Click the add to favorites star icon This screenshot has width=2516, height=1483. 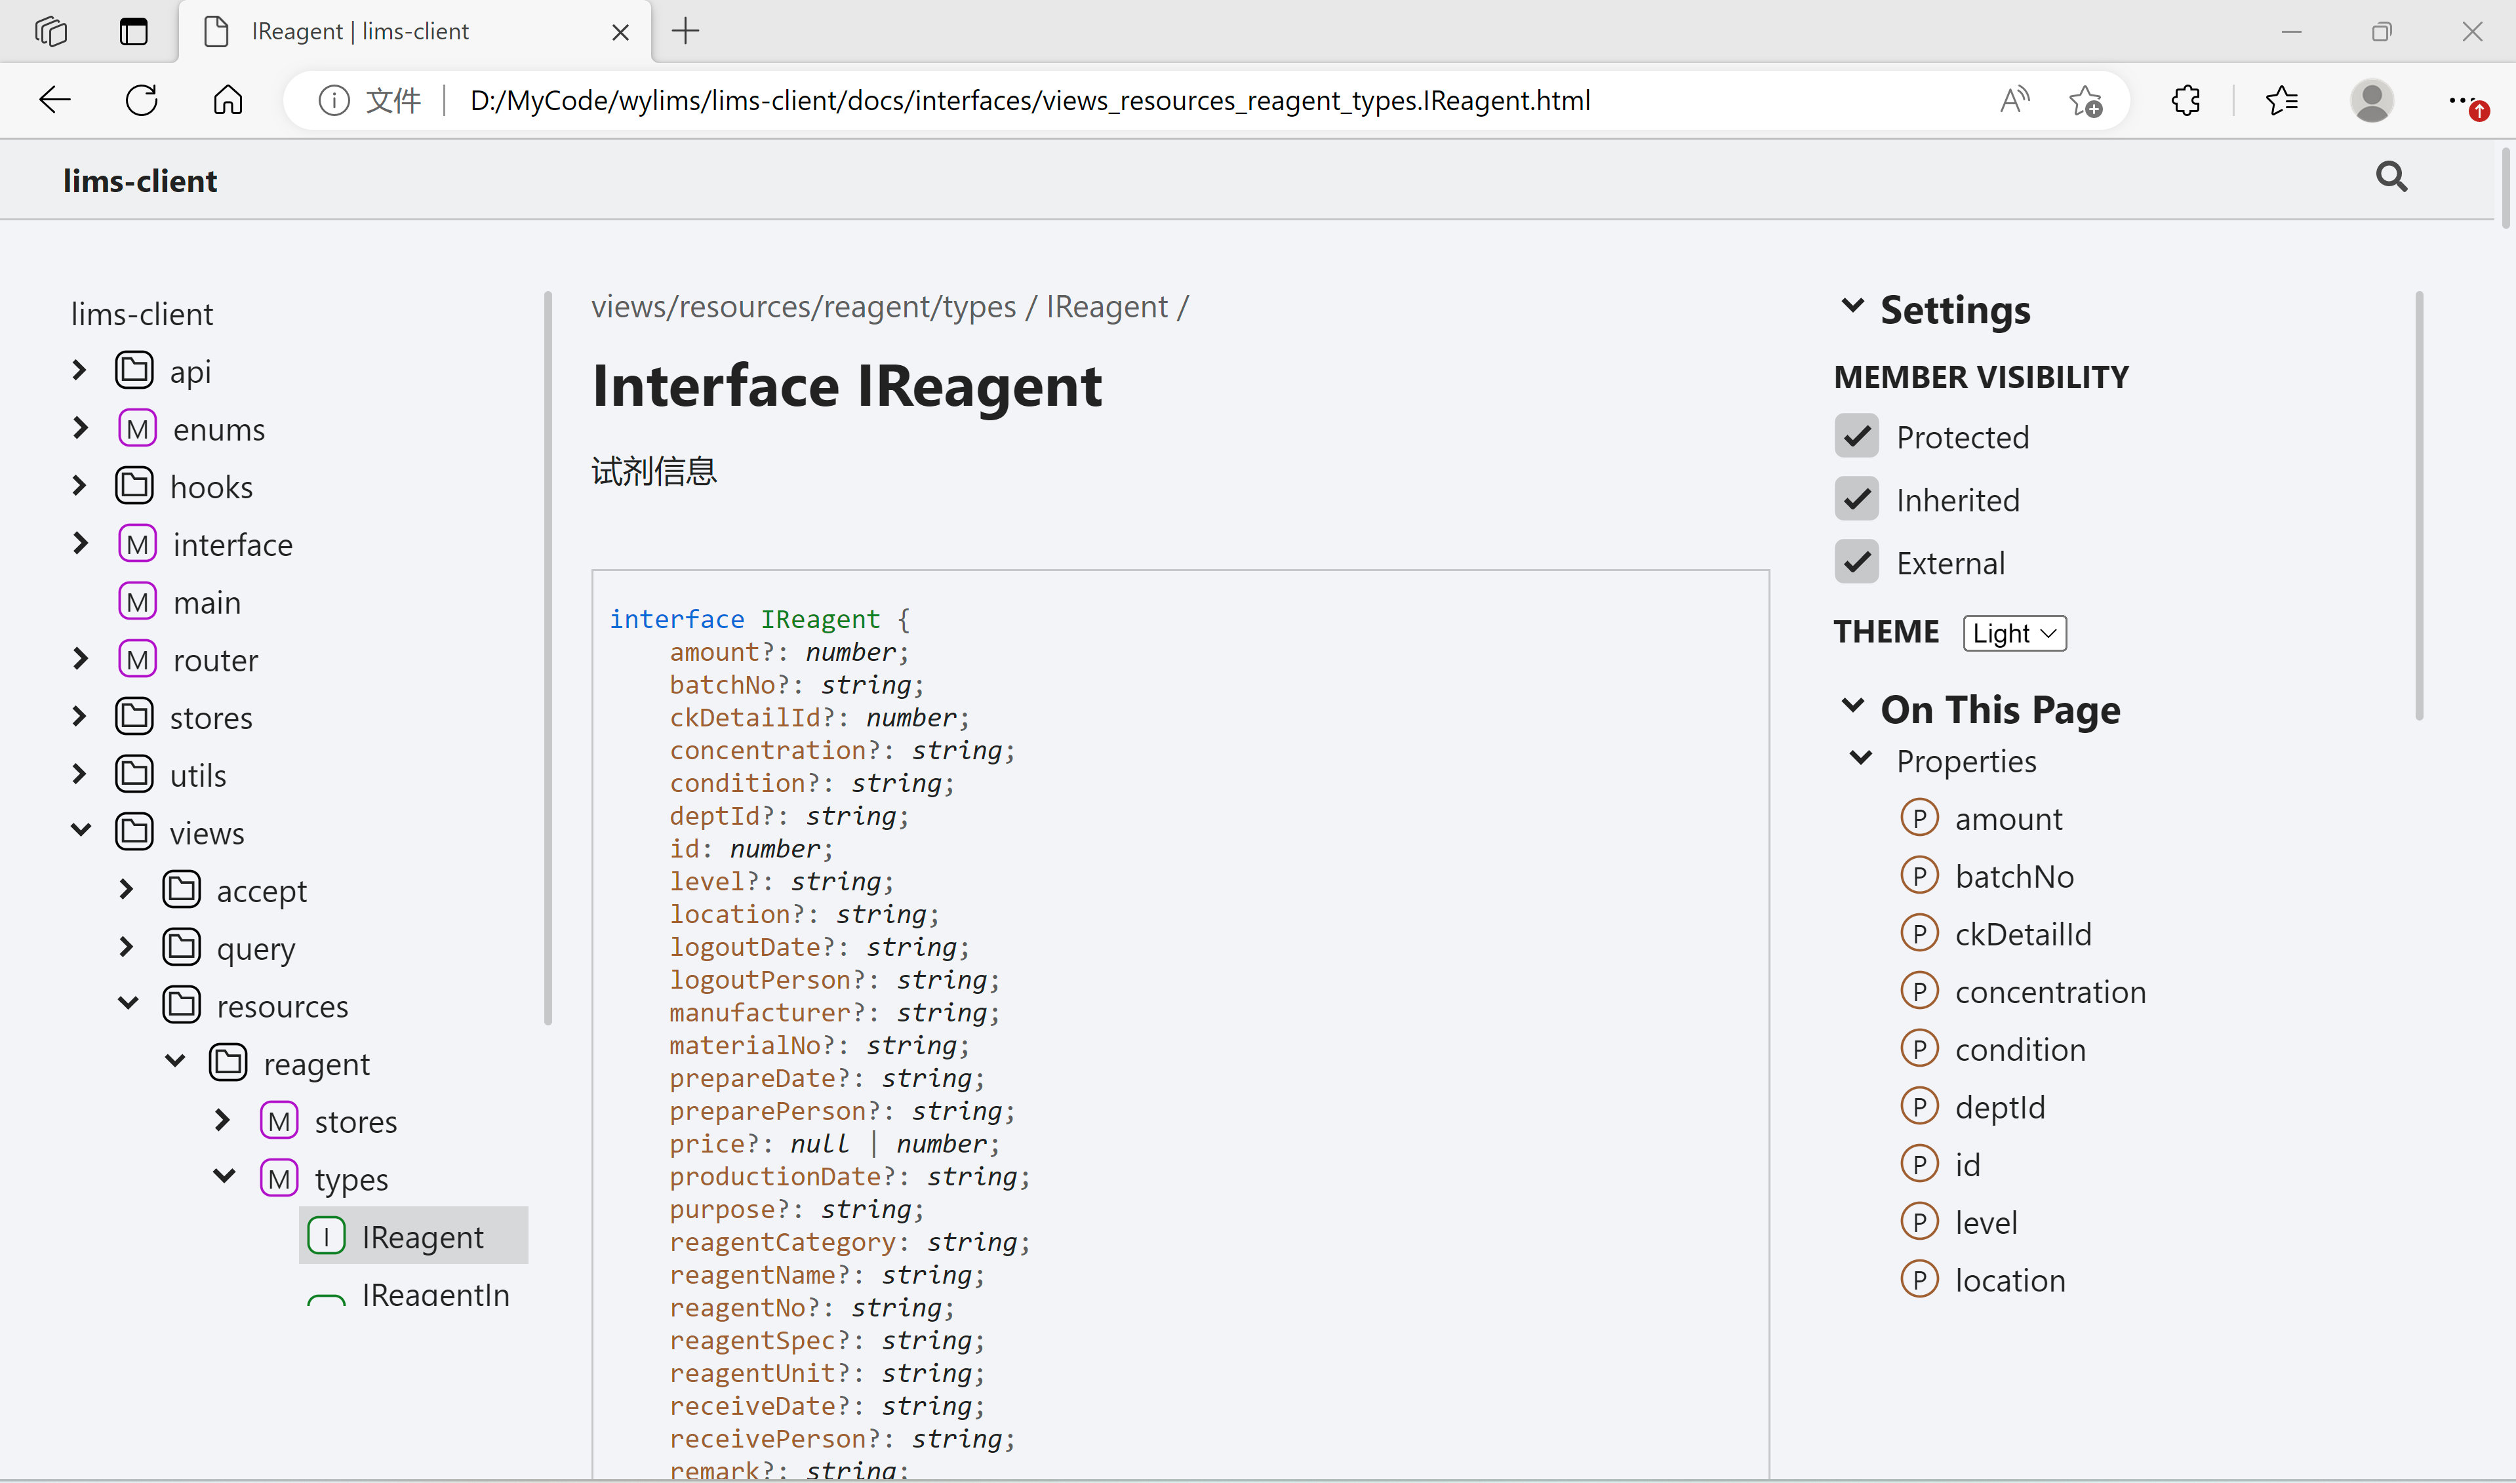coord(2085,100)
